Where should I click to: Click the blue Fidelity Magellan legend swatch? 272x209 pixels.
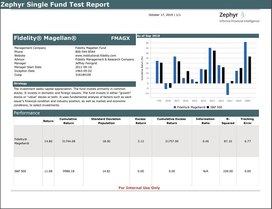[175, 107]
